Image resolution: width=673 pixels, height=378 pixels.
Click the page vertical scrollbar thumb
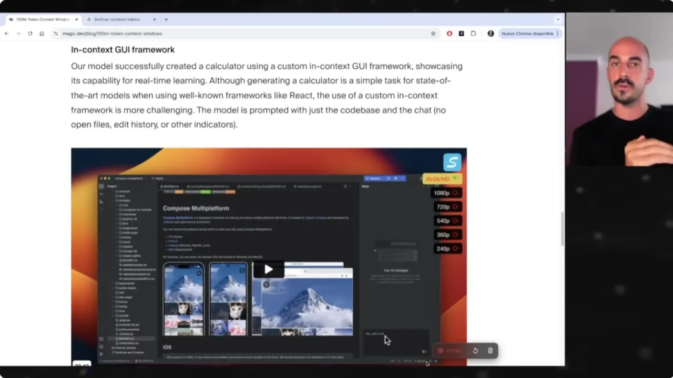click(562, 229)
